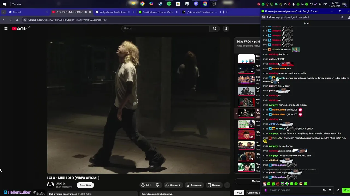350x196 pixels.
Task: Switch to SaulGoatmaan Stream Kick tab
Action: (x=158, y=12)
